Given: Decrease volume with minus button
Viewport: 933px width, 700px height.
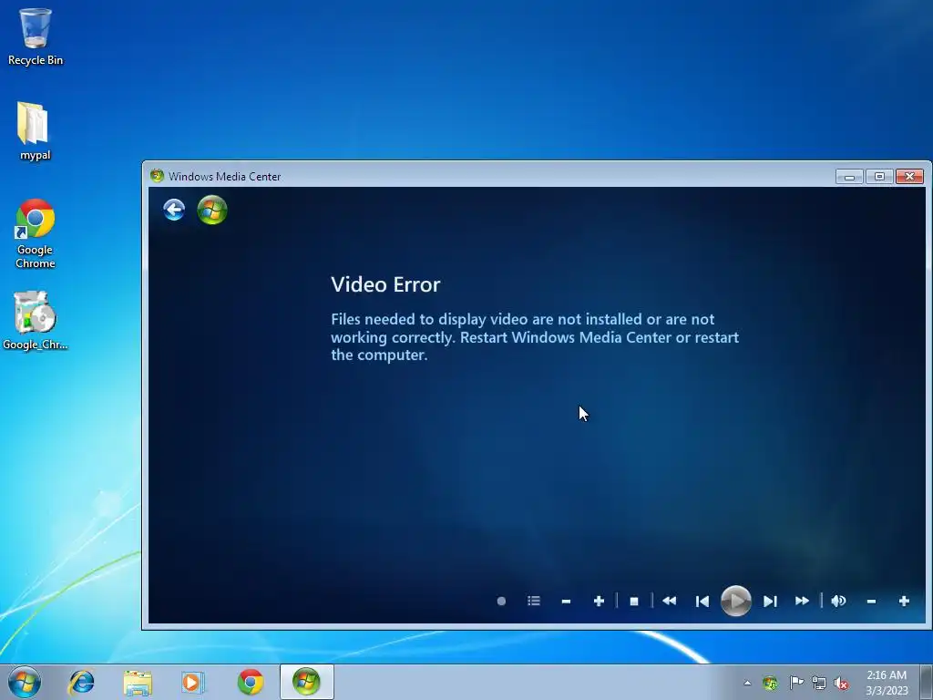Looking at the screenshot, I should point(871,602).
